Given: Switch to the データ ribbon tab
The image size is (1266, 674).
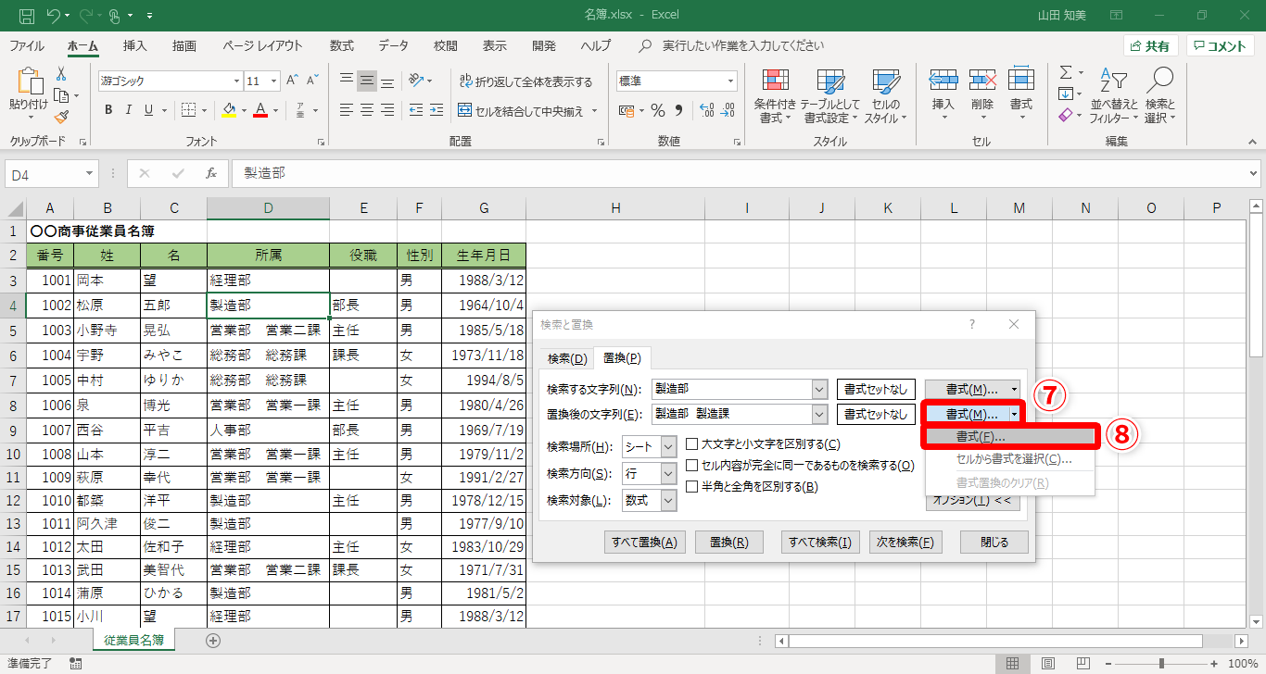Looking at the screenshot, I should pos(393,45).
